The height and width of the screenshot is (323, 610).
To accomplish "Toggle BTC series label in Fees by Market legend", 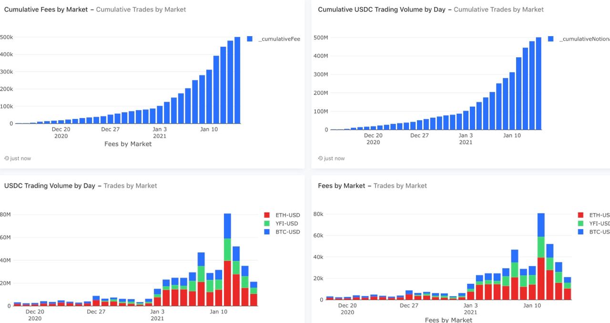I will click(x=600, y=232).
